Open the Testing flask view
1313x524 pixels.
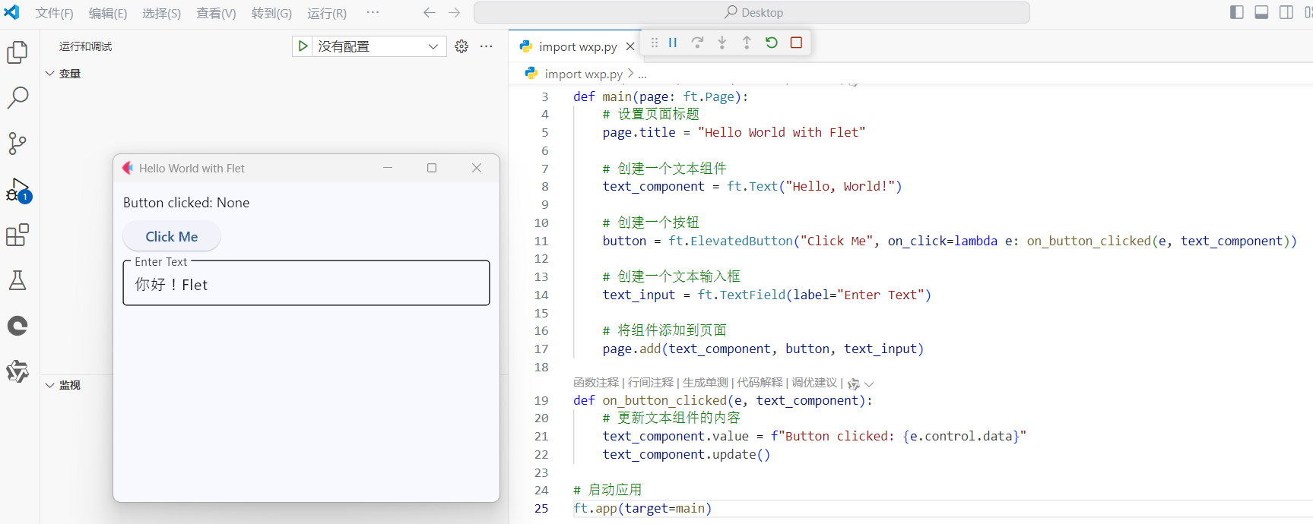[x=17, y=281]
